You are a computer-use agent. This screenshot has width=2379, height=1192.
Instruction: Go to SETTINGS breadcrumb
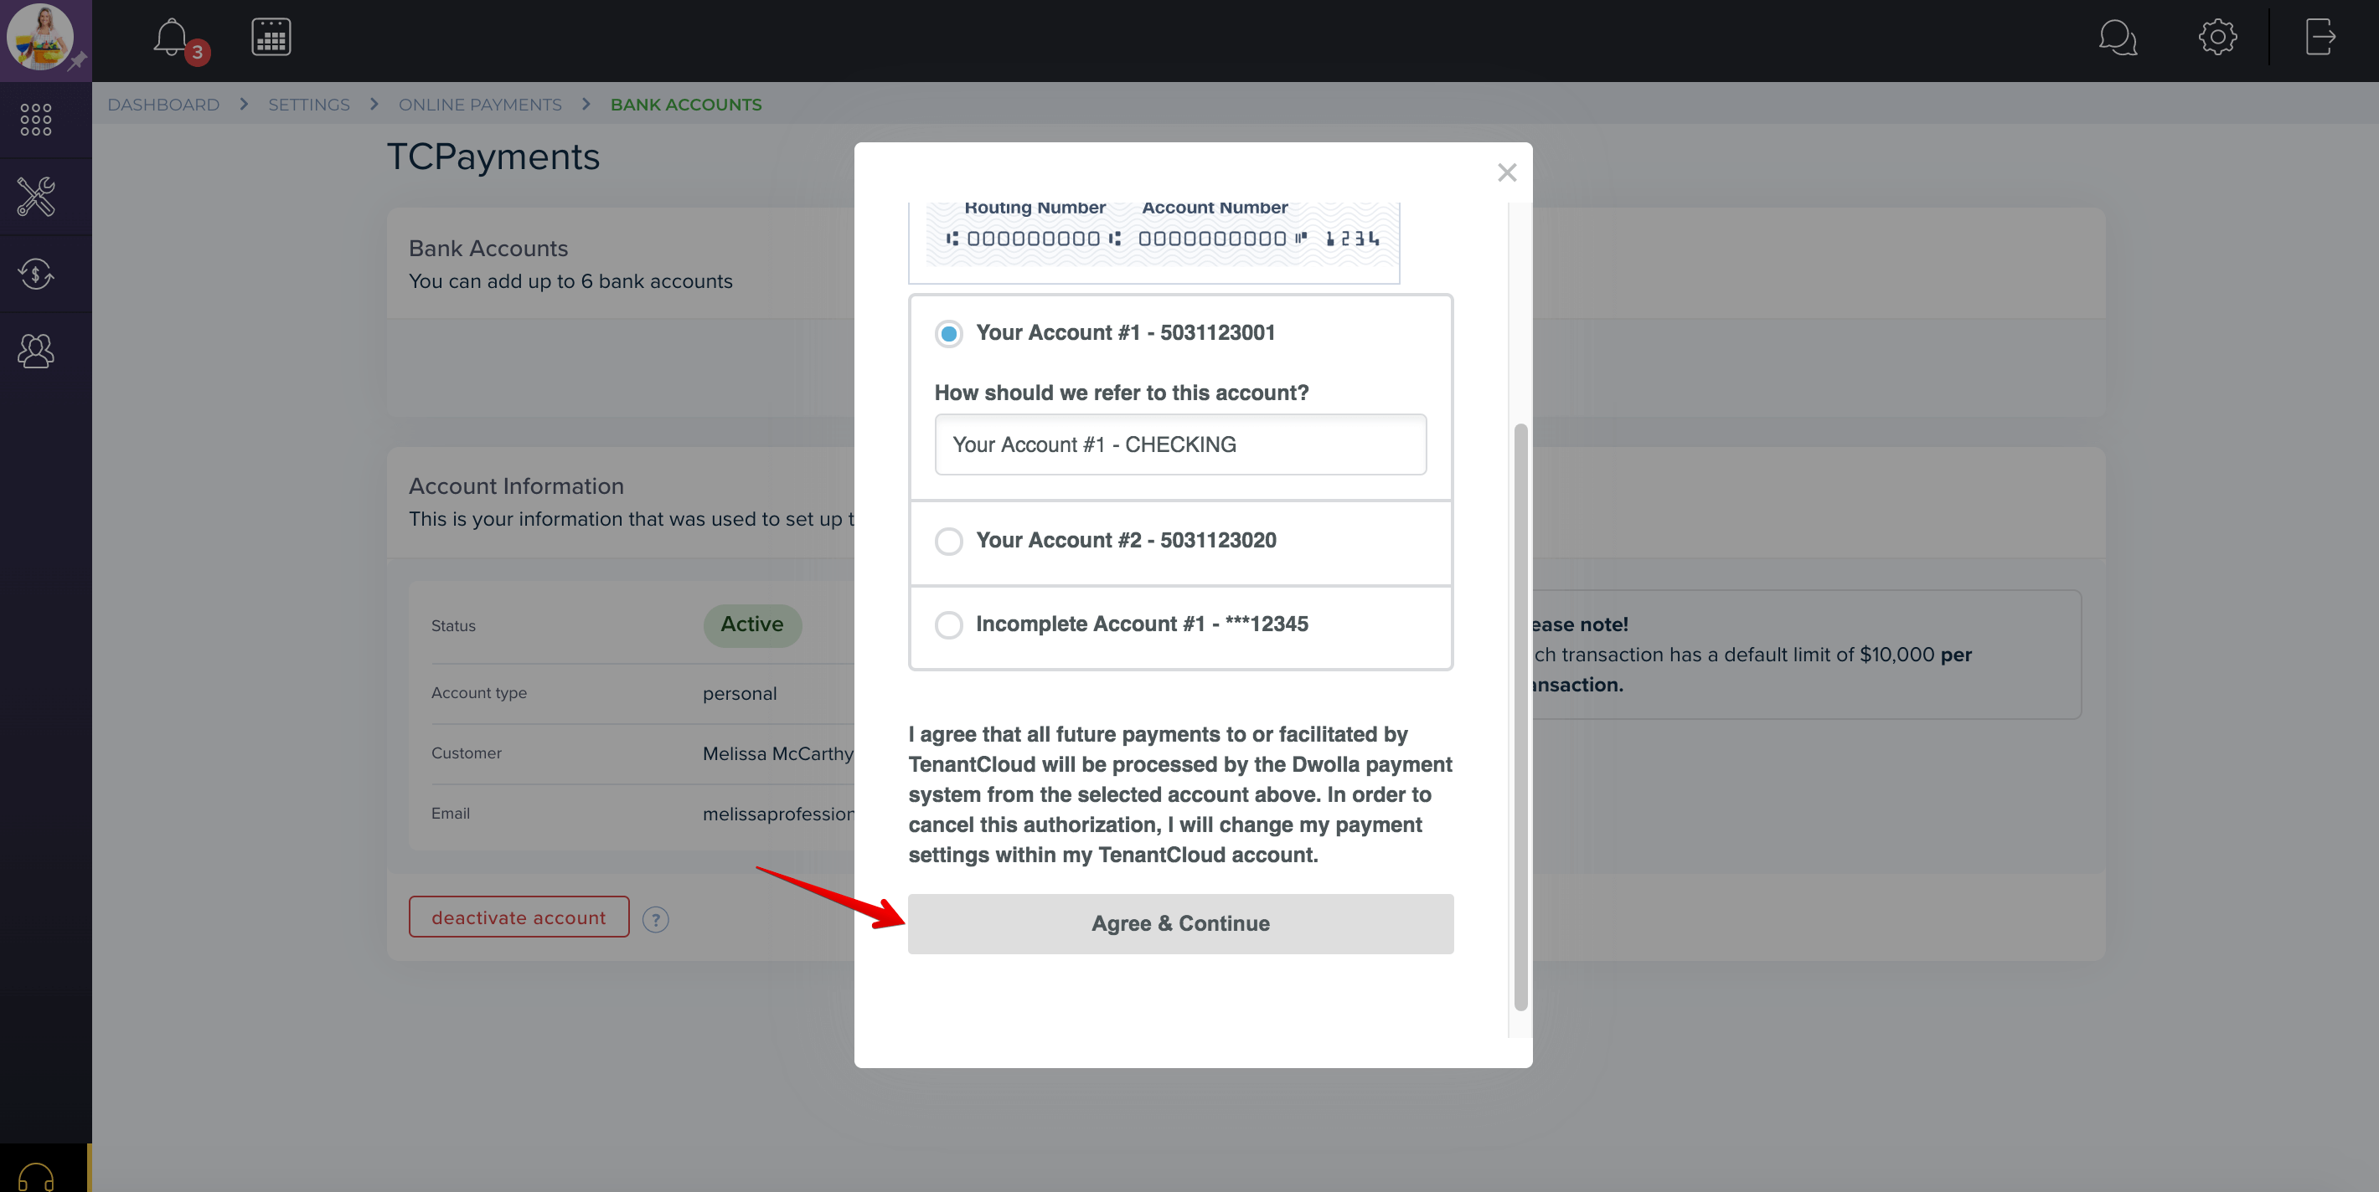click(x=308, y=105)
